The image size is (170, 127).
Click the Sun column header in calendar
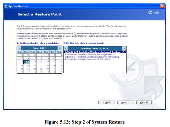[x=20, y=52]
